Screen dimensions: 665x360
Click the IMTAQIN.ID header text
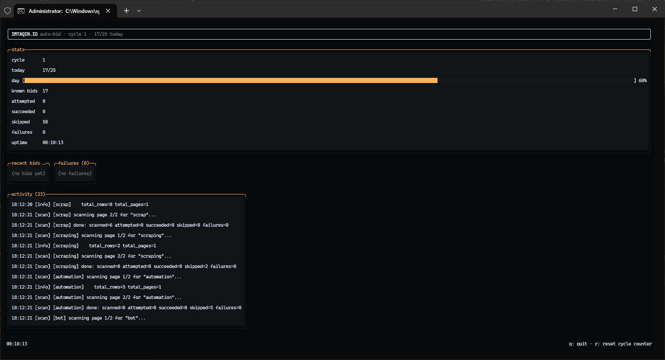(25, 34)
